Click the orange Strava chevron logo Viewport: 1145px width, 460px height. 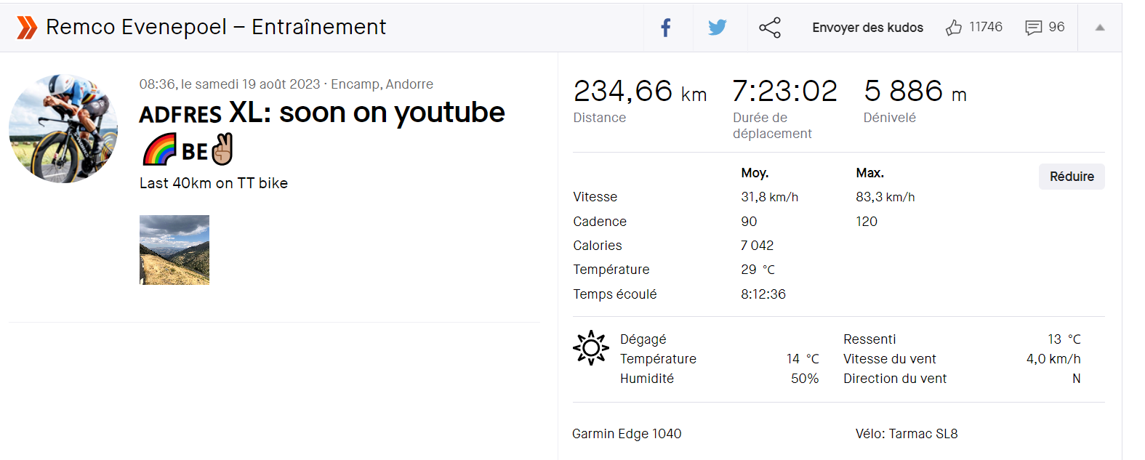[x=27, y=28]
